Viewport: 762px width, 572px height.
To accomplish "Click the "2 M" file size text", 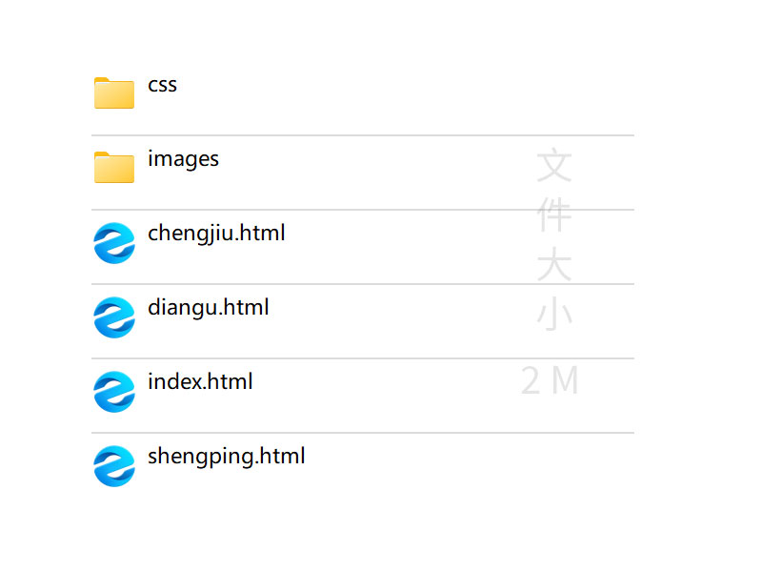I will tap(551, 381).
